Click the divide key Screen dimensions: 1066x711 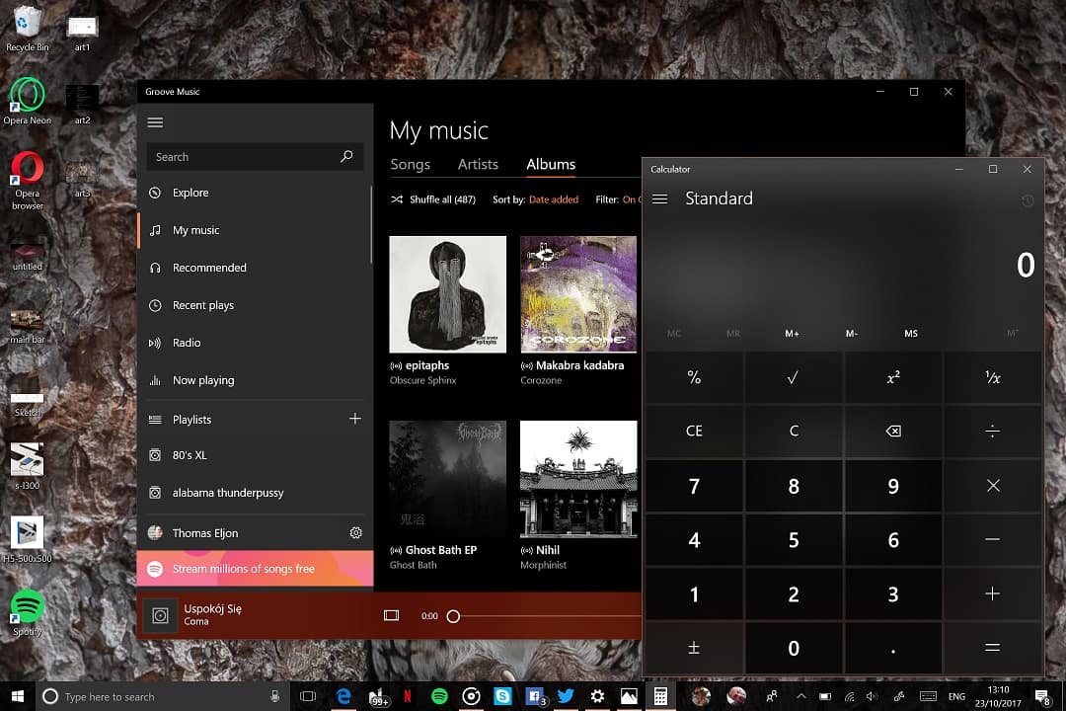click(993, 431)
